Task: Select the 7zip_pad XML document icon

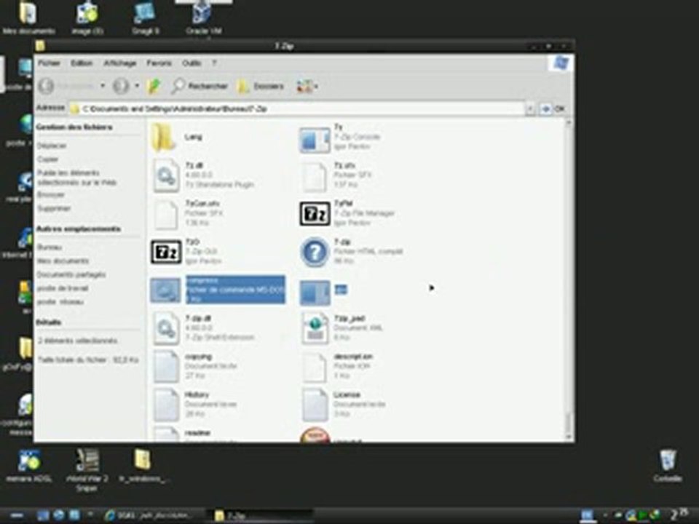Action: 315,329
